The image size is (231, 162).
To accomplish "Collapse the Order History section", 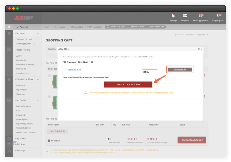I will pos(38,50).
